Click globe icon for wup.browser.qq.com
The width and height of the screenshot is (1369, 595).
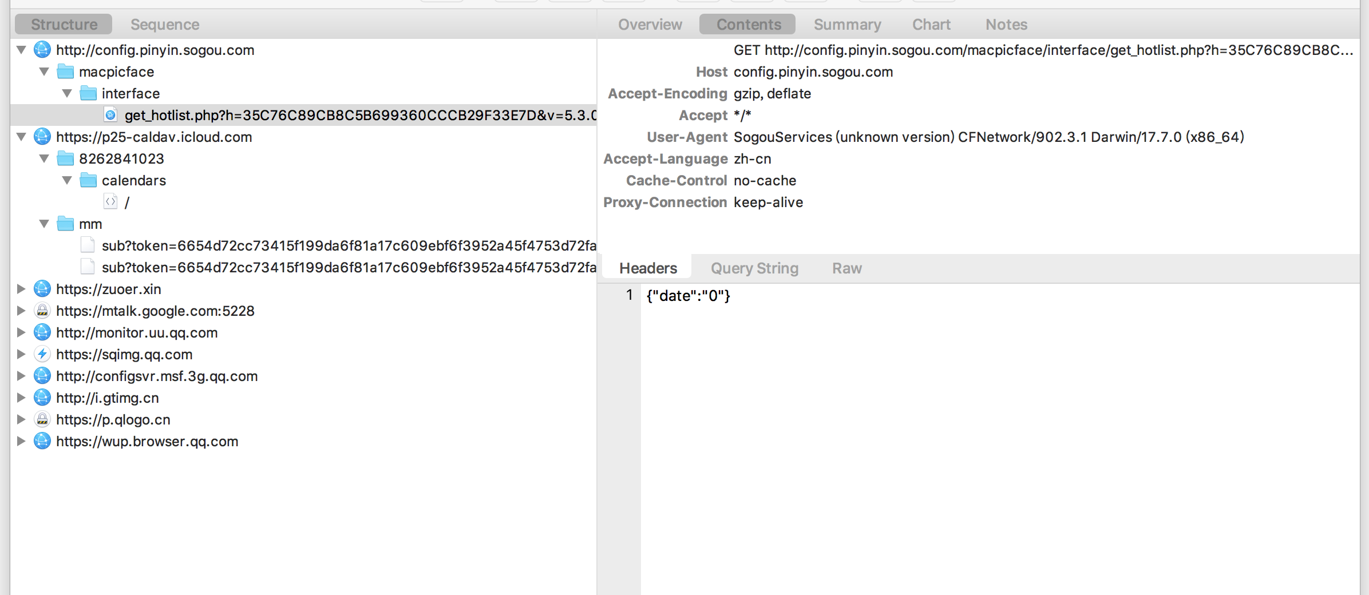42,441
